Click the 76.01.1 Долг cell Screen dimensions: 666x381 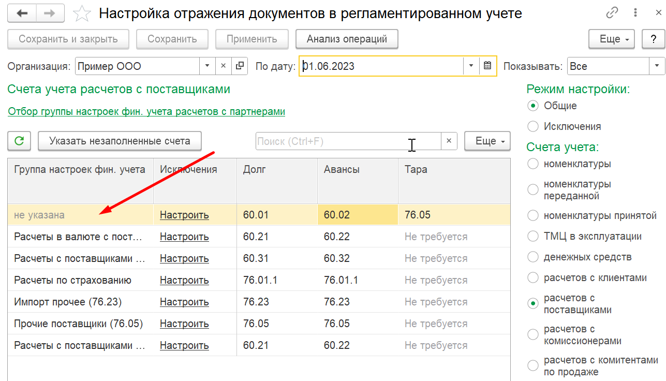[277, 280]
